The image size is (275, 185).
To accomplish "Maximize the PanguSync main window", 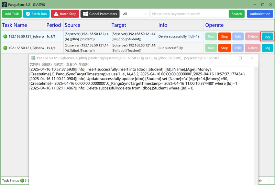I will 263,5.
